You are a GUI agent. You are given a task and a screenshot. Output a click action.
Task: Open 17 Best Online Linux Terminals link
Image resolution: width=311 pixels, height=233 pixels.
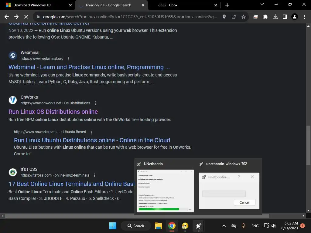click(x=71, y=184)
